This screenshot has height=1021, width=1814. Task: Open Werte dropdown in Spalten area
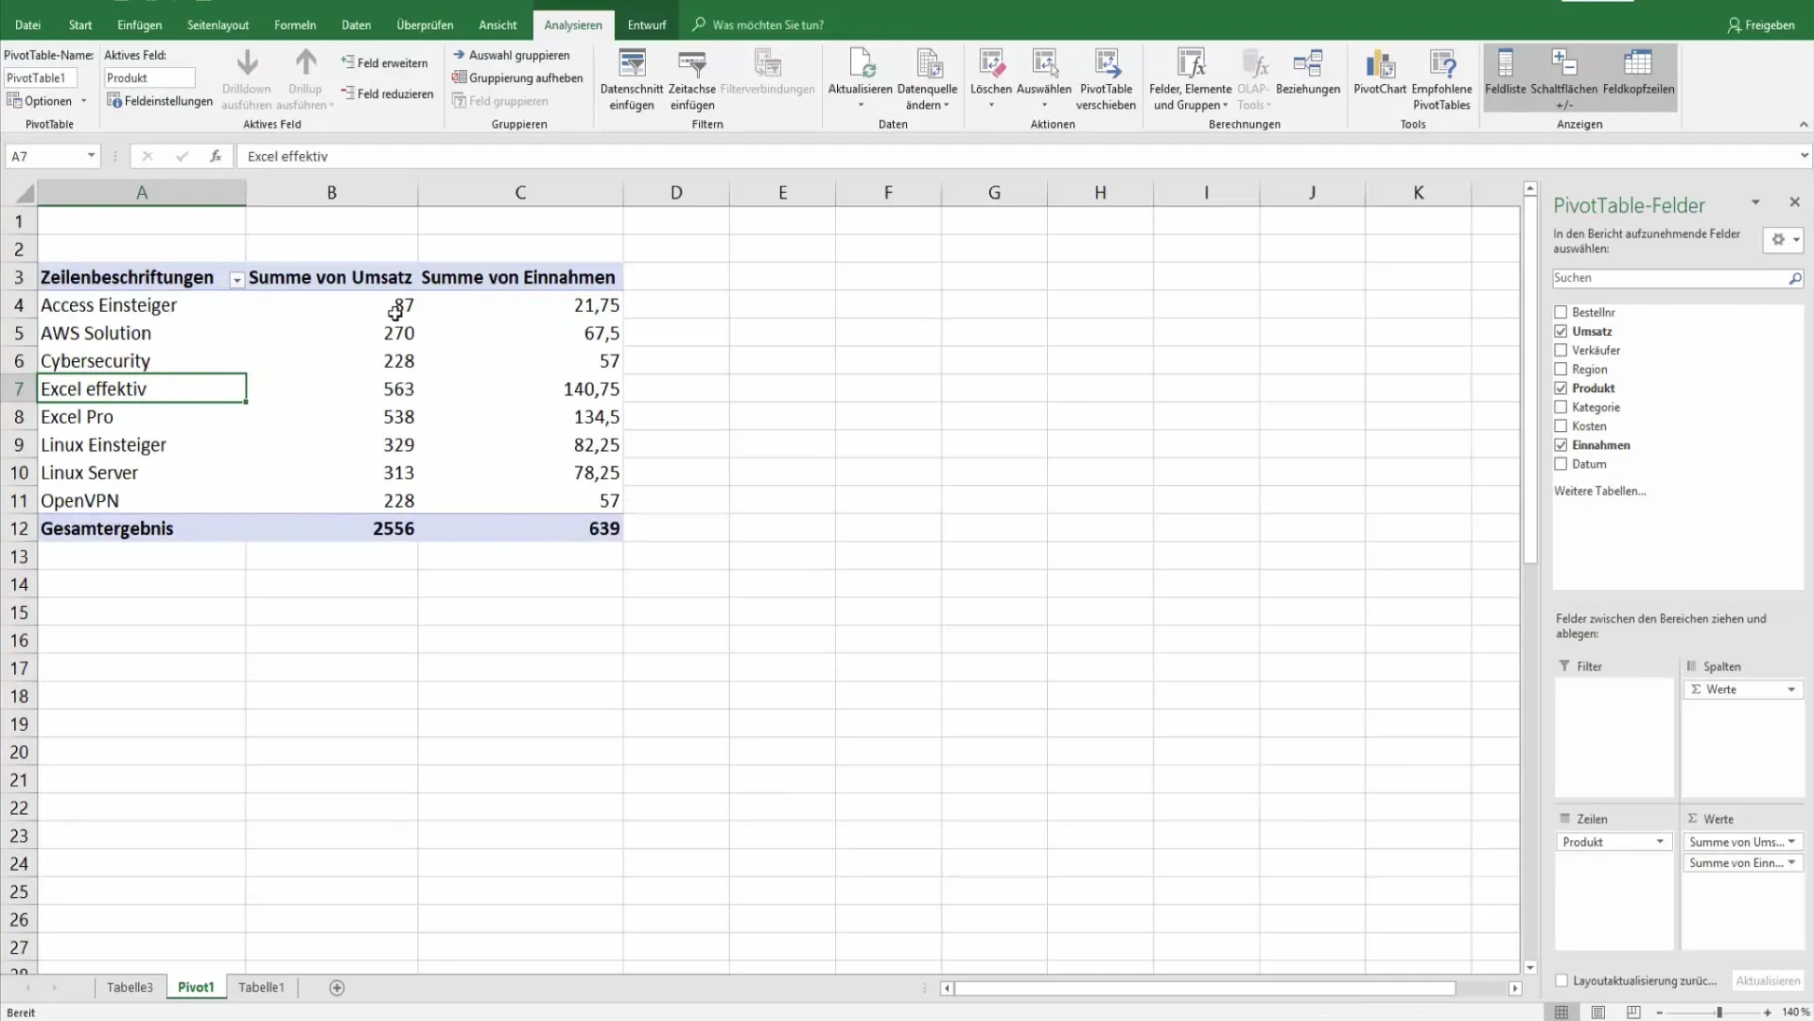point(1791,689)
